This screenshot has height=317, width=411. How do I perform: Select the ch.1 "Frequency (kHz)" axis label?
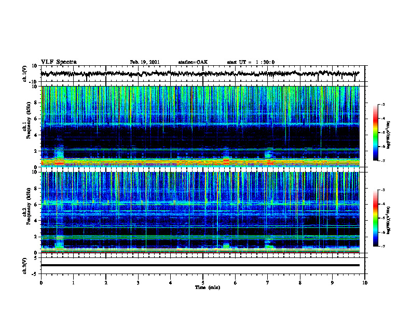coord(29,120)
